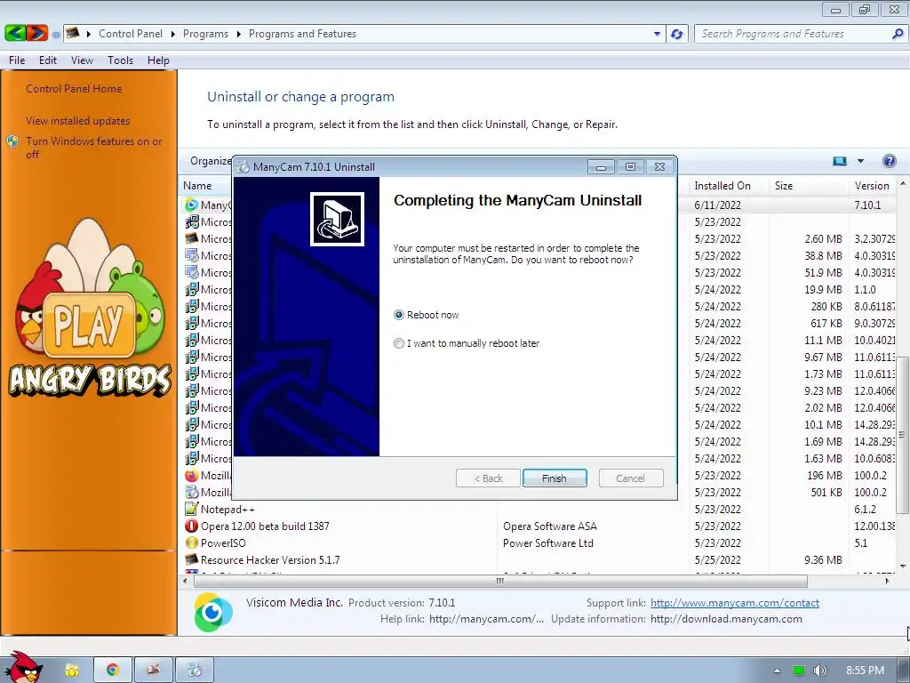Sort by the Version column header

872,186
